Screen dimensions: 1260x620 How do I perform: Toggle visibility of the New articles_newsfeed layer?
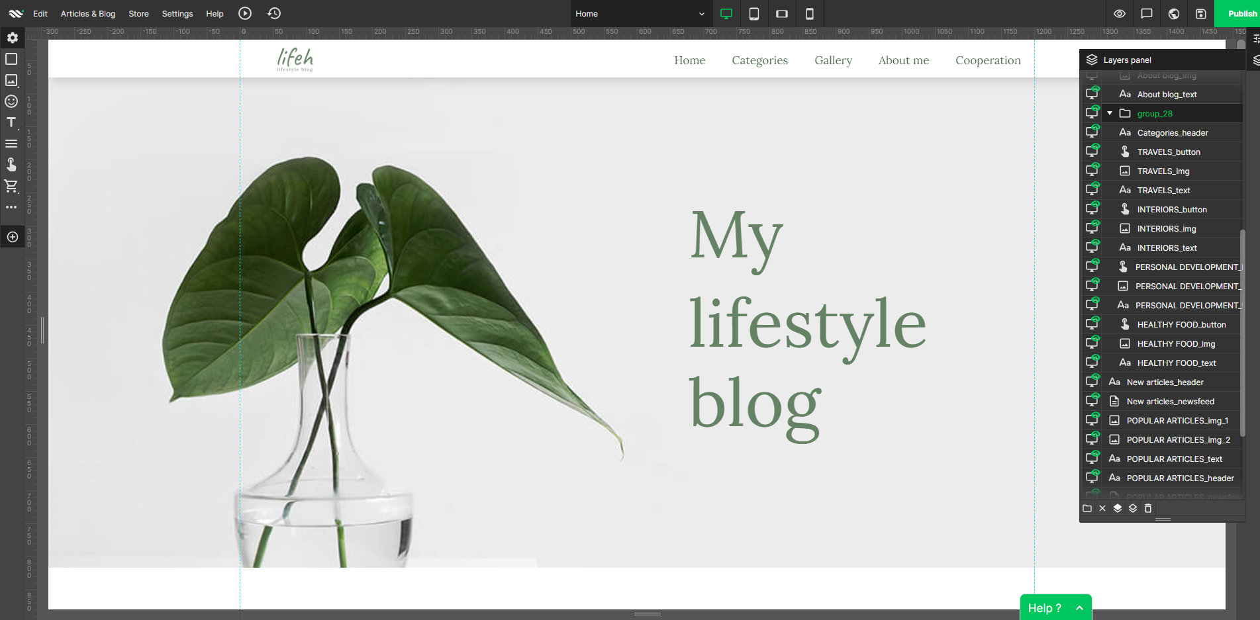coord(1092,400)
